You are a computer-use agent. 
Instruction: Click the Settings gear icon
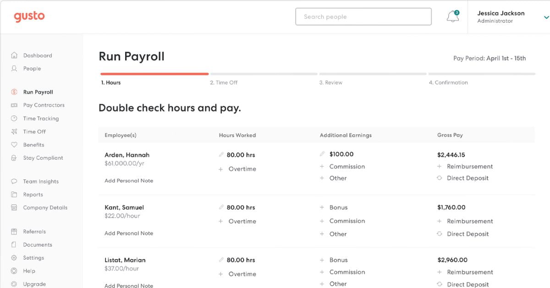(x=14, y=258)
